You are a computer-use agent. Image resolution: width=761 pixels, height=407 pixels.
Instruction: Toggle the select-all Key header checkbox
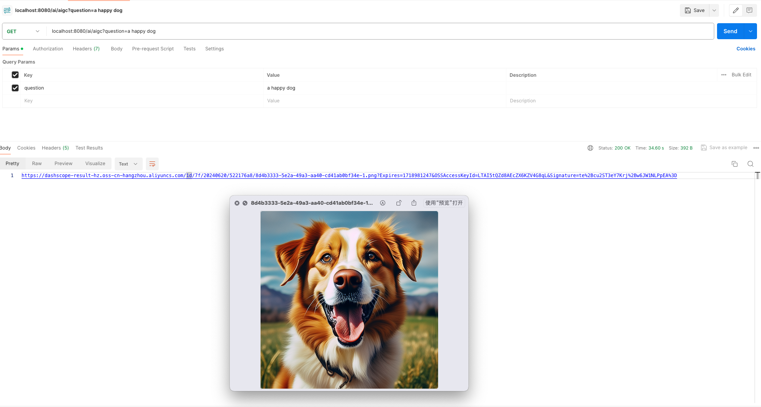tap(15, 75)
